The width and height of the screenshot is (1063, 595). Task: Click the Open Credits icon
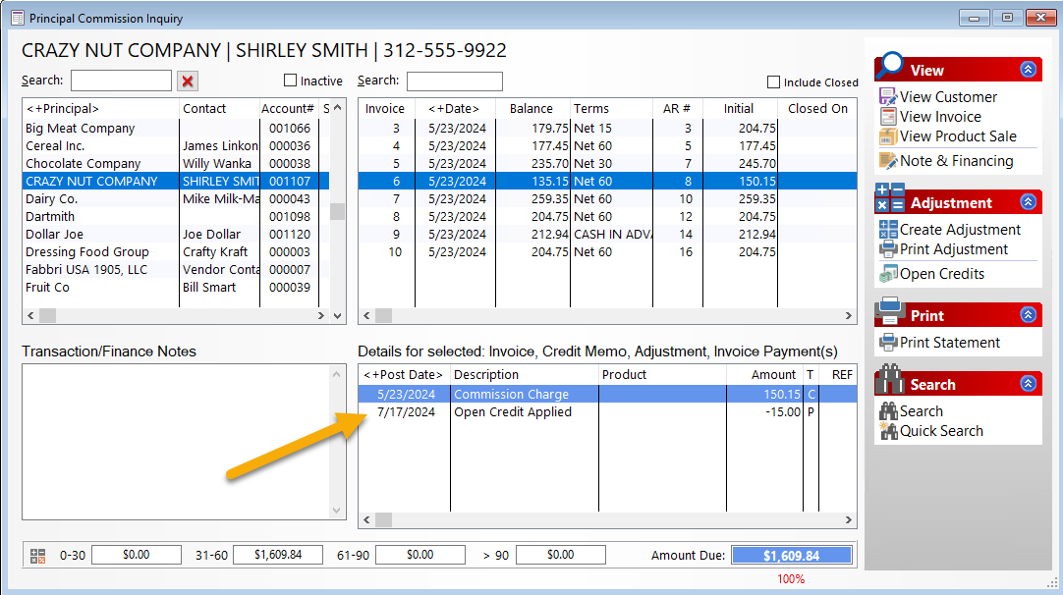coord(888,274)
